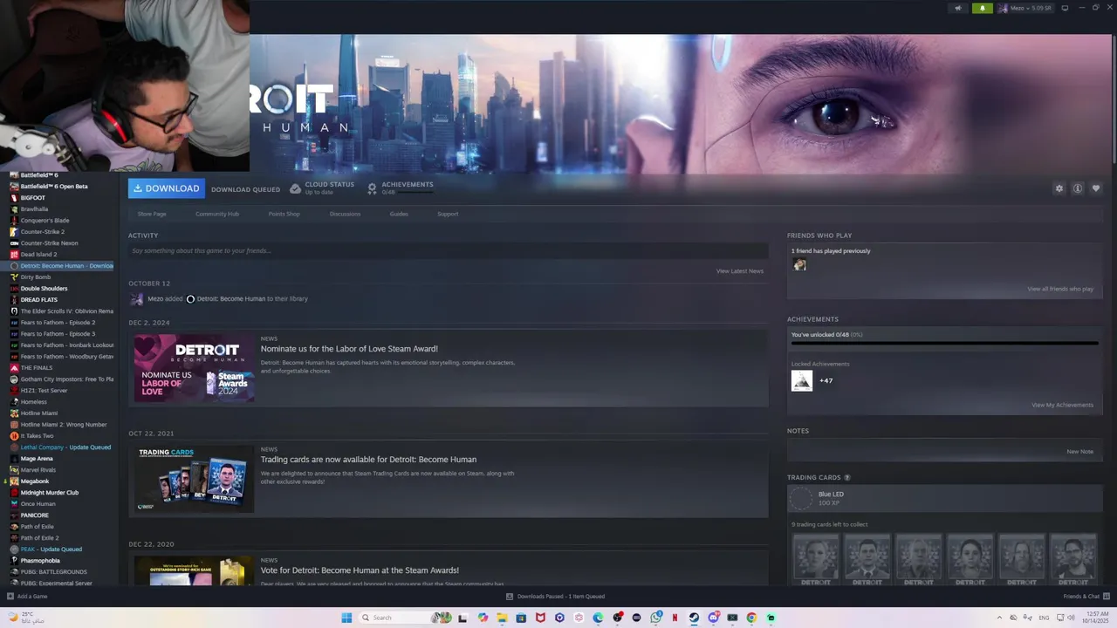
Task: Open 'Nominate us for the Labor of Love' headline
Action: pyautogui.click(x=349, y=349)
